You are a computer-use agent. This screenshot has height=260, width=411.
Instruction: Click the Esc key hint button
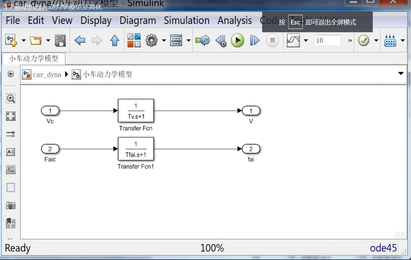(295, 22)
